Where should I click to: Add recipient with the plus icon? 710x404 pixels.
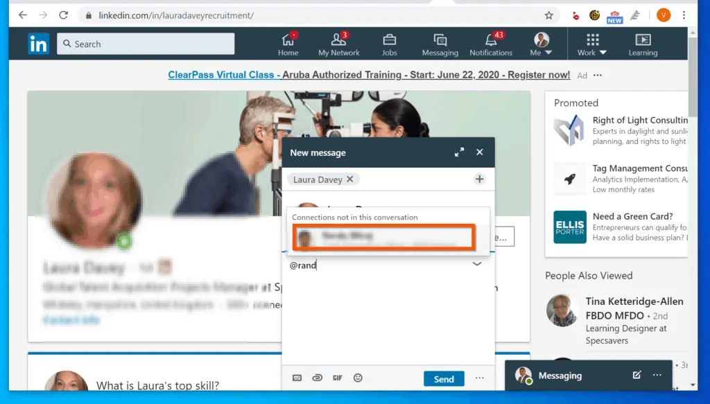point(479,179)
